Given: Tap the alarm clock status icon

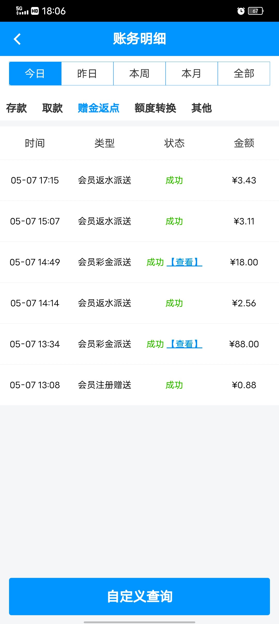Looking at the screenshot, I should [x=241, y=11].
